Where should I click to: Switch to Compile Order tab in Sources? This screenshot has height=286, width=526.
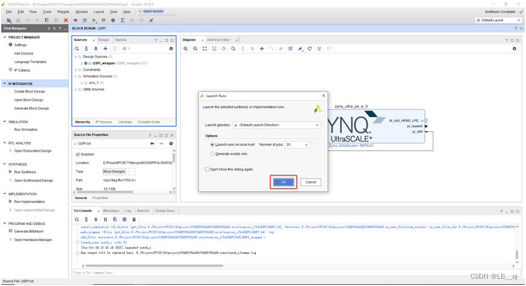tap(149, 122)
